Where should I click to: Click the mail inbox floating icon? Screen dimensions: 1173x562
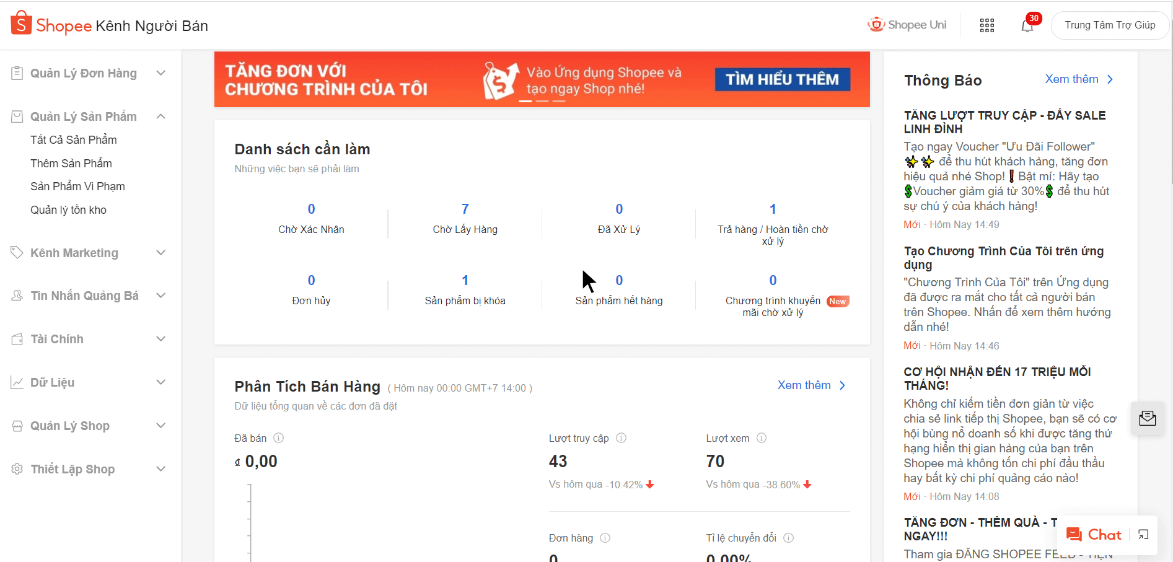click(1148, 418)
